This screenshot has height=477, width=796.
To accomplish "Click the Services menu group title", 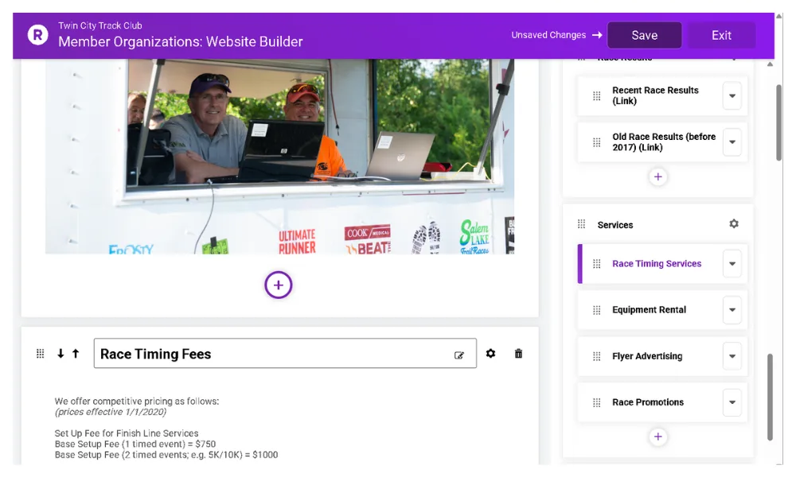I will coord(615,224).
